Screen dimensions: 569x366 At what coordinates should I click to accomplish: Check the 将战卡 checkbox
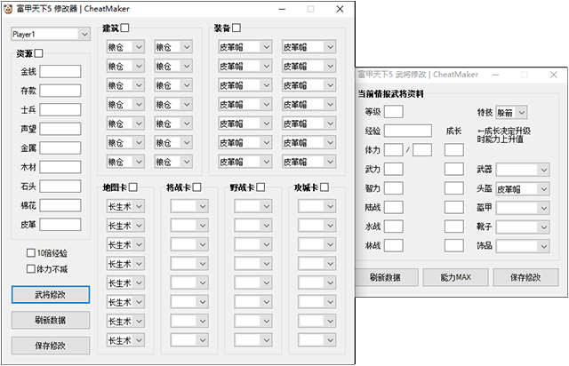(197, 187)
